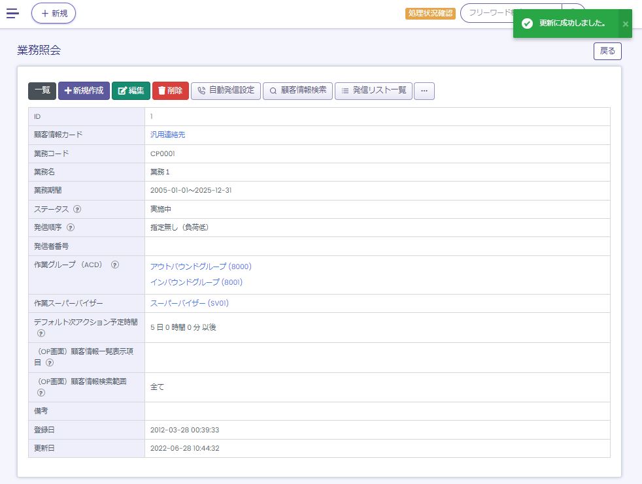
Task: Open 自動発信設定 settings
Action: tap(226, 91)
